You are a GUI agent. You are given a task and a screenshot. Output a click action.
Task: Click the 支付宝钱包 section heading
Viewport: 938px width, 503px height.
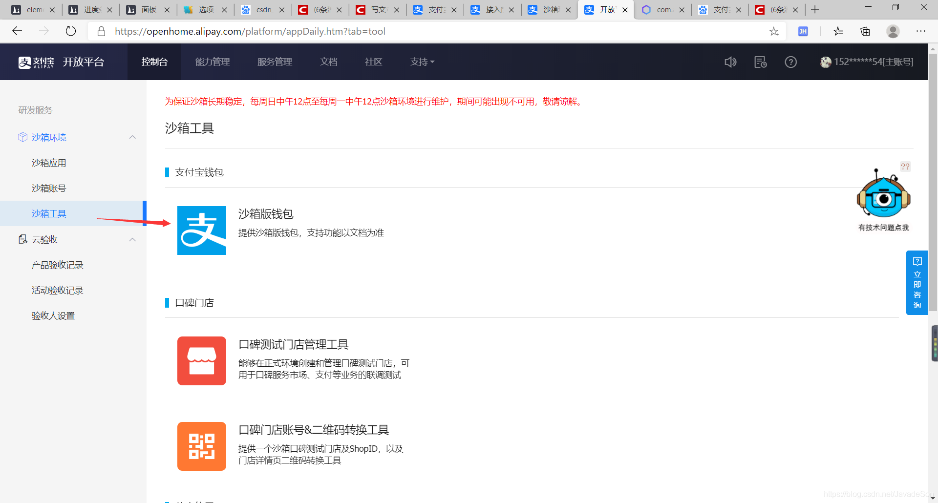pyautogui.click(x=199, y=172)
